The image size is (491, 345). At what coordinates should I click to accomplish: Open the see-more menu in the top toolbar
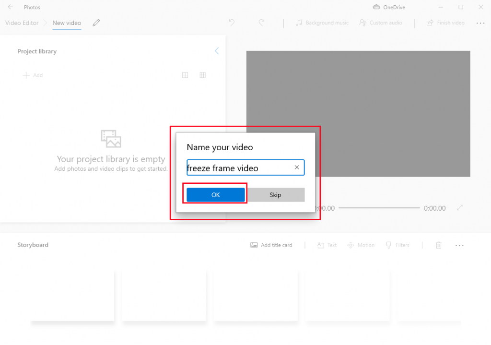tap(480, 23)
